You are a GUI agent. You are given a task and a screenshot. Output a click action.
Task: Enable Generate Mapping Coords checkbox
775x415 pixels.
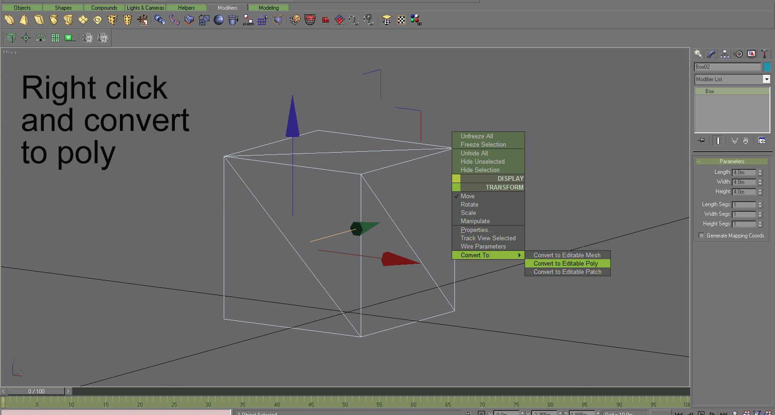702,236
